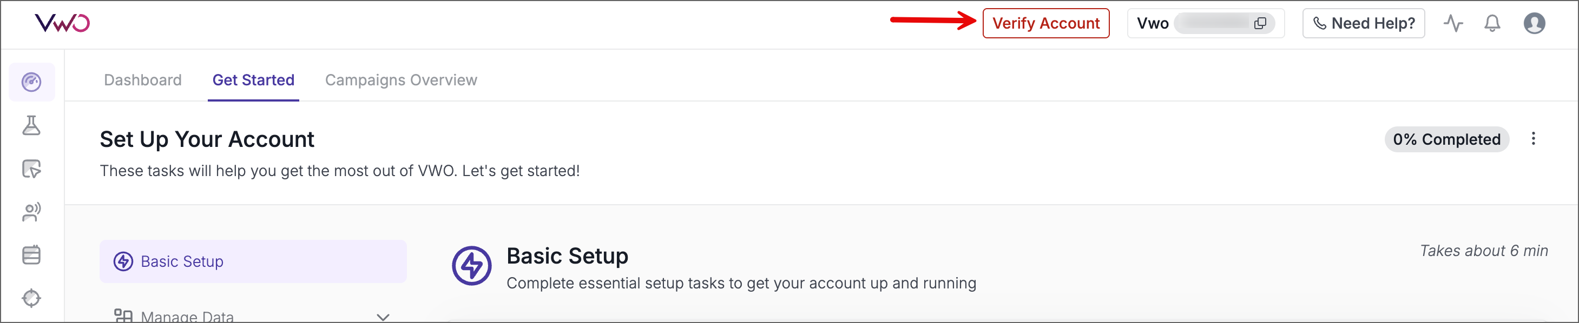Select the Dashboard speedometer icon in sidebar
Viewport: 1579px width, 323px height.
point(32,82)
